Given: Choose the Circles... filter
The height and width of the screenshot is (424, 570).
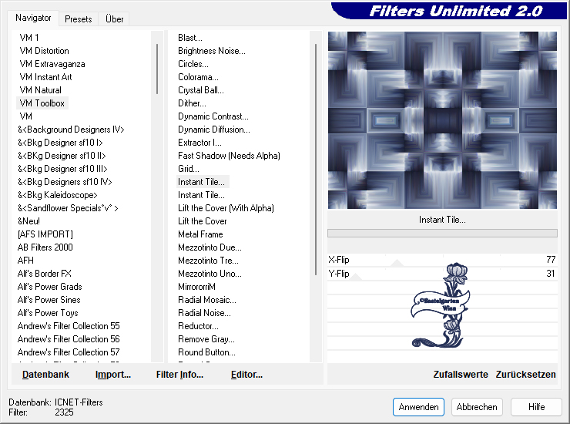Looking at the screenshot, I should 193,64.
